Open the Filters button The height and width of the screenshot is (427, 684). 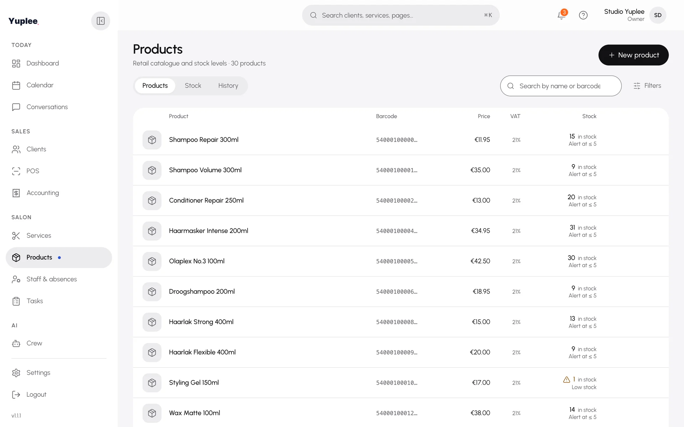click(647, 86)
